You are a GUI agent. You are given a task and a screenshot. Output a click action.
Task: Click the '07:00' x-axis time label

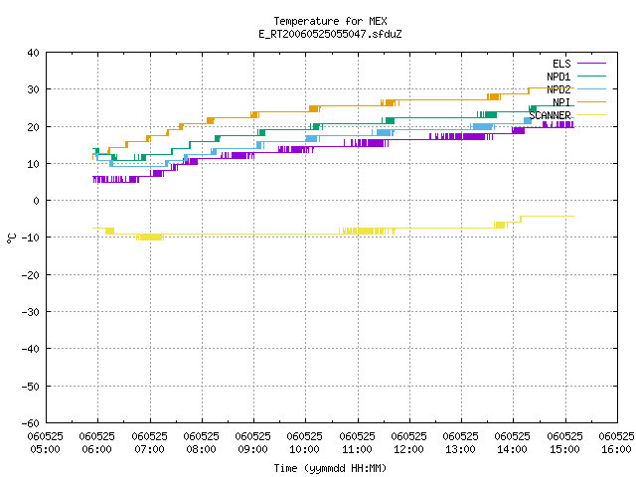point(150,449)
